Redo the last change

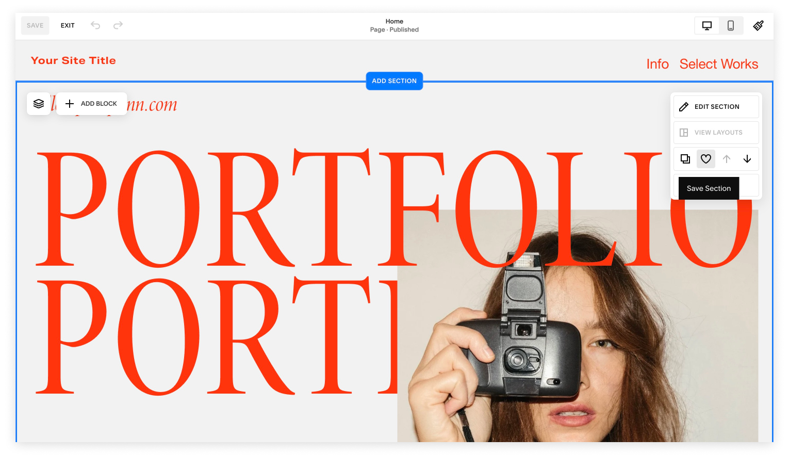(x=118, y=25)
